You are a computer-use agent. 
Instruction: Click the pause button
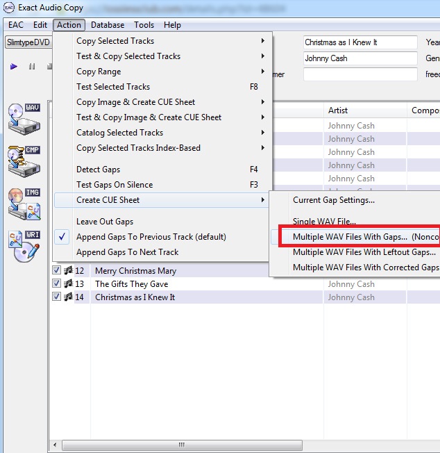(x=32, y=67)
